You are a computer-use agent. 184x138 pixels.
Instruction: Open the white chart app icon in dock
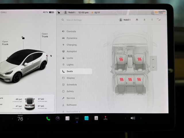click(x=67, y=118)
